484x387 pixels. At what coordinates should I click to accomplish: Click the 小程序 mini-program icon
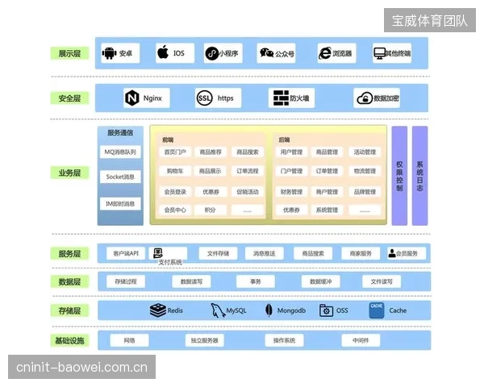coord(211,53)
